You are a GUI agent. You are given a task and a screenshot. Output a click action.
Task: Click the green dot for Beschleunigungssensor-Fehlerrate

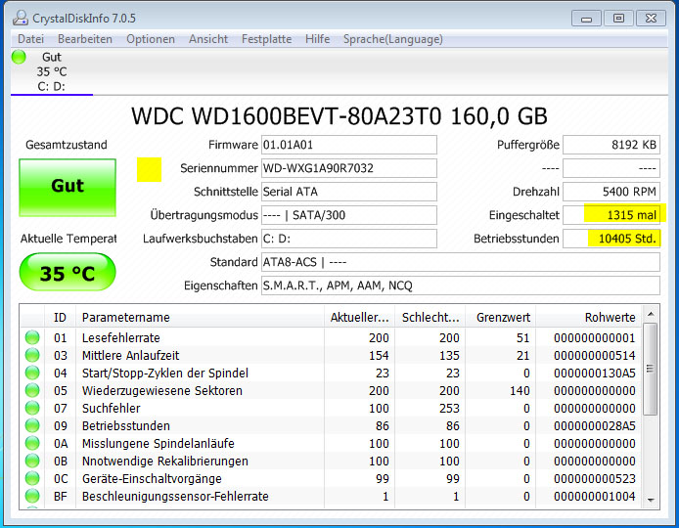(x=32, y=496)
